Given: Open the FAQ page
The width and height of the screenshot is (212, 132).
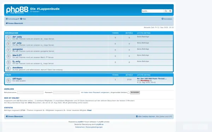Looking at the screenshot, I should tap(23, 19).
